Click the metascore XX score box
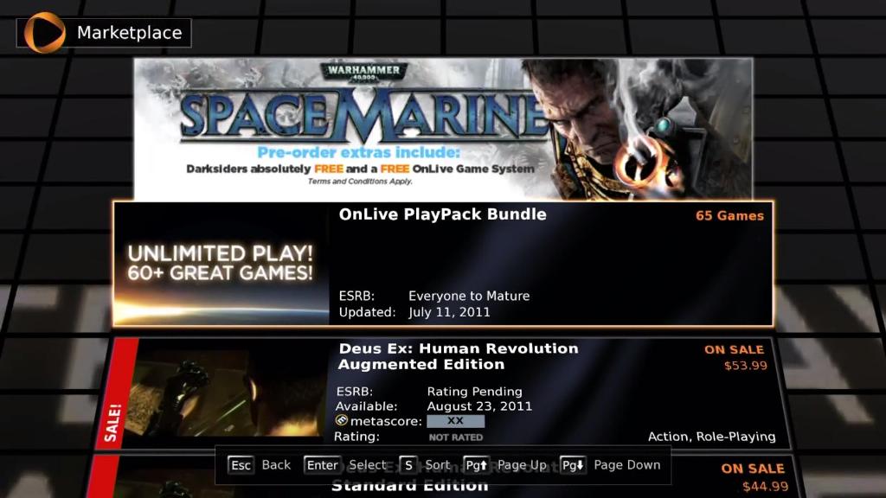The height and width of the screenshot is (498, 886). tap(455, 421)
